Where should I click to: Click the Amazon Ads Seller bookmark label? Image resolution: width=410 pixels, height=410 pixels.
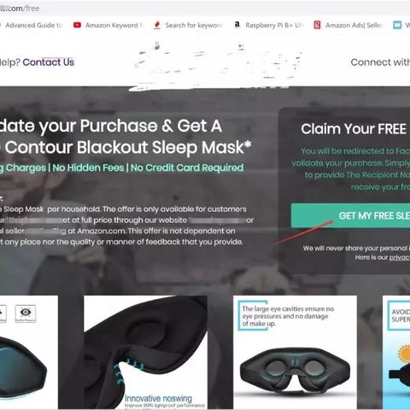point(354,25)
